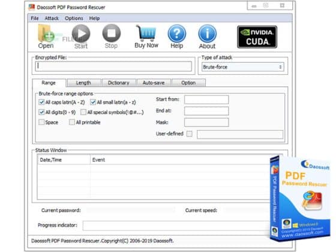Click the Date,Time column header
Viewport: 336px width, 252px height.
click(64, 160)
